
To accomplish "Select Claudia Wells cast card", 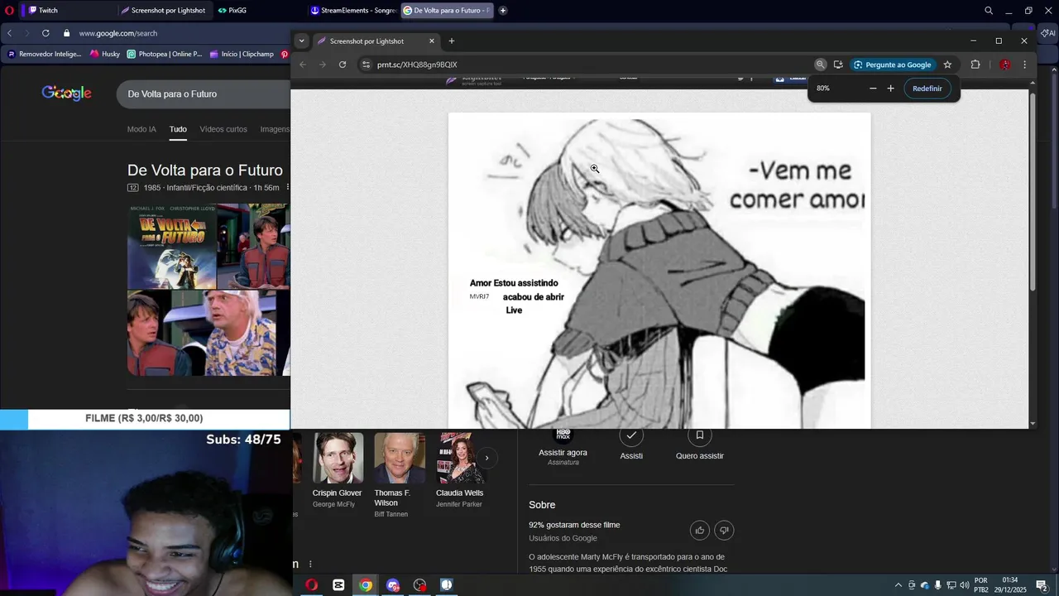I will pos(460,471).
